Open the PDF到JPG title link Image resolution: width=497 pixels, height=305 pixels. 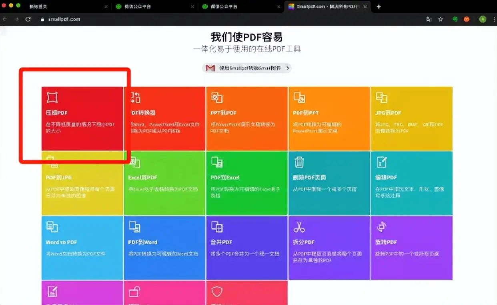tap(59, 178)
